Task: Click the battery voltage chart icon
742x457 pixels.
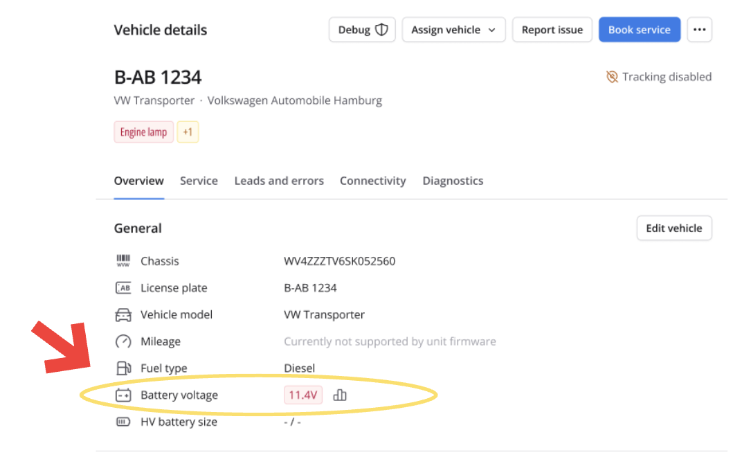Action: tap(340, 395)
